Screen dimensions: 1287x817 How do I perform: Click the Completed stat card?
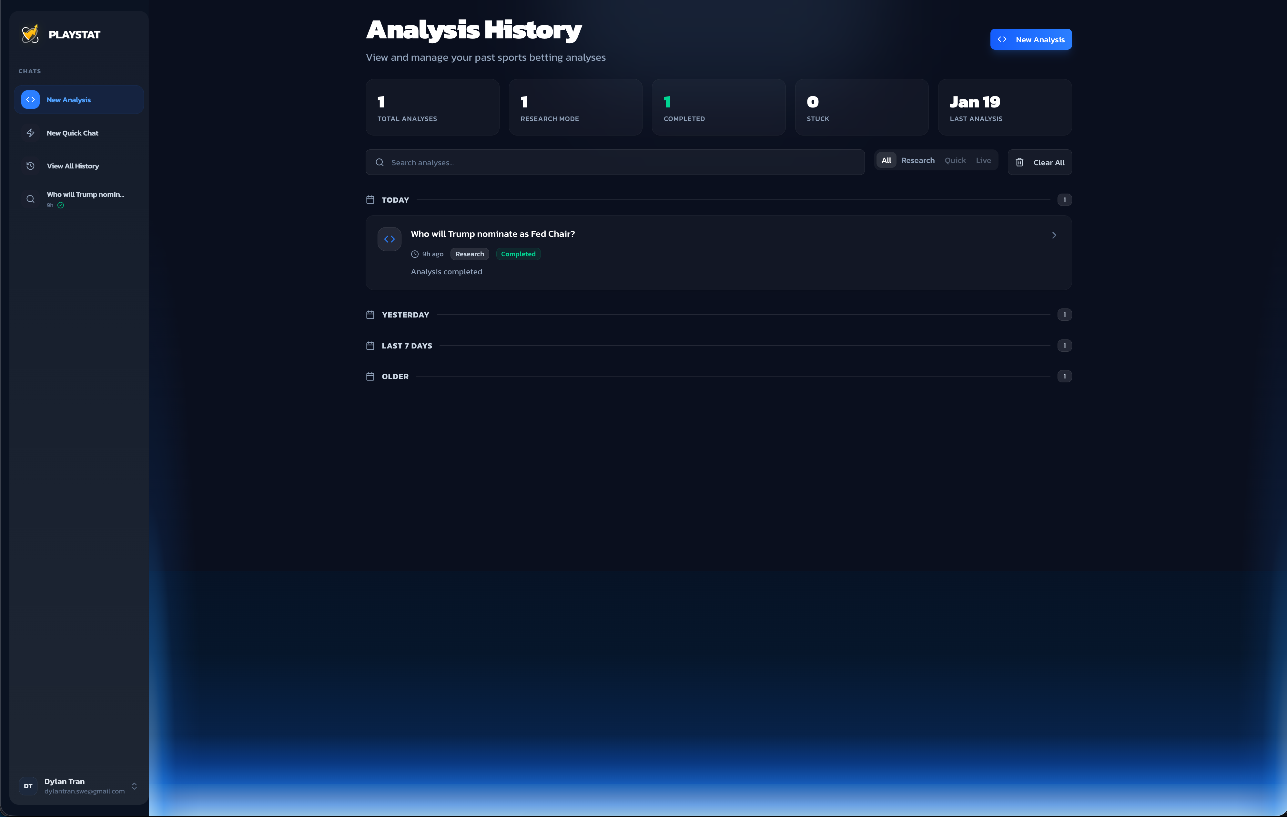coord(718,107)
